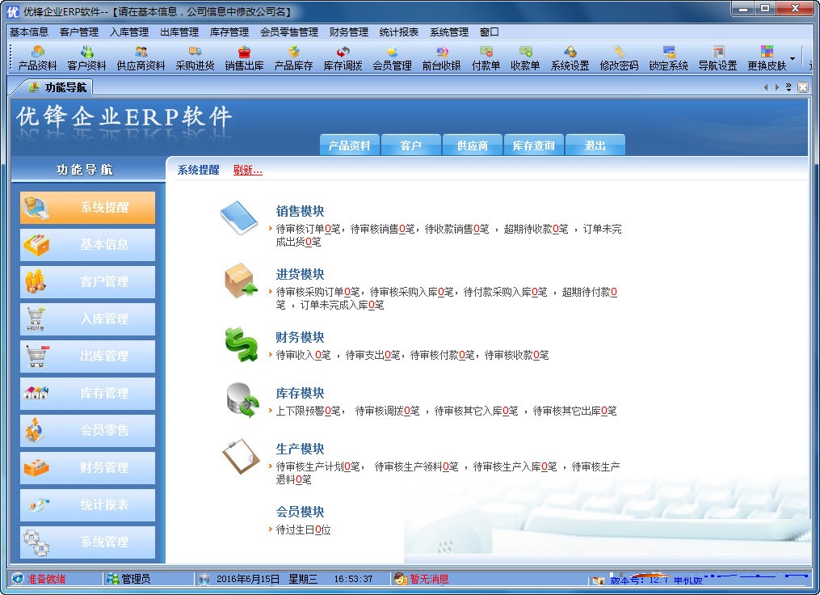Image resolution: width=820 pixels, height=595 pixels.
Task: Select 客户管理 in navigation sidebar
Action: pos(88,281)
